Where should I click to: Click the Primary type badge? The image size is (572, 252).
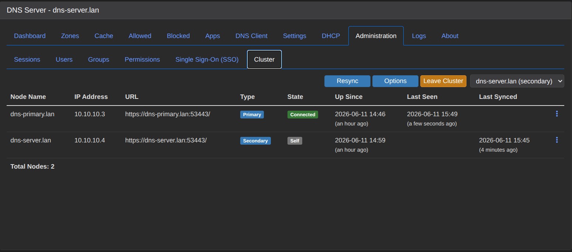point(252,114)
